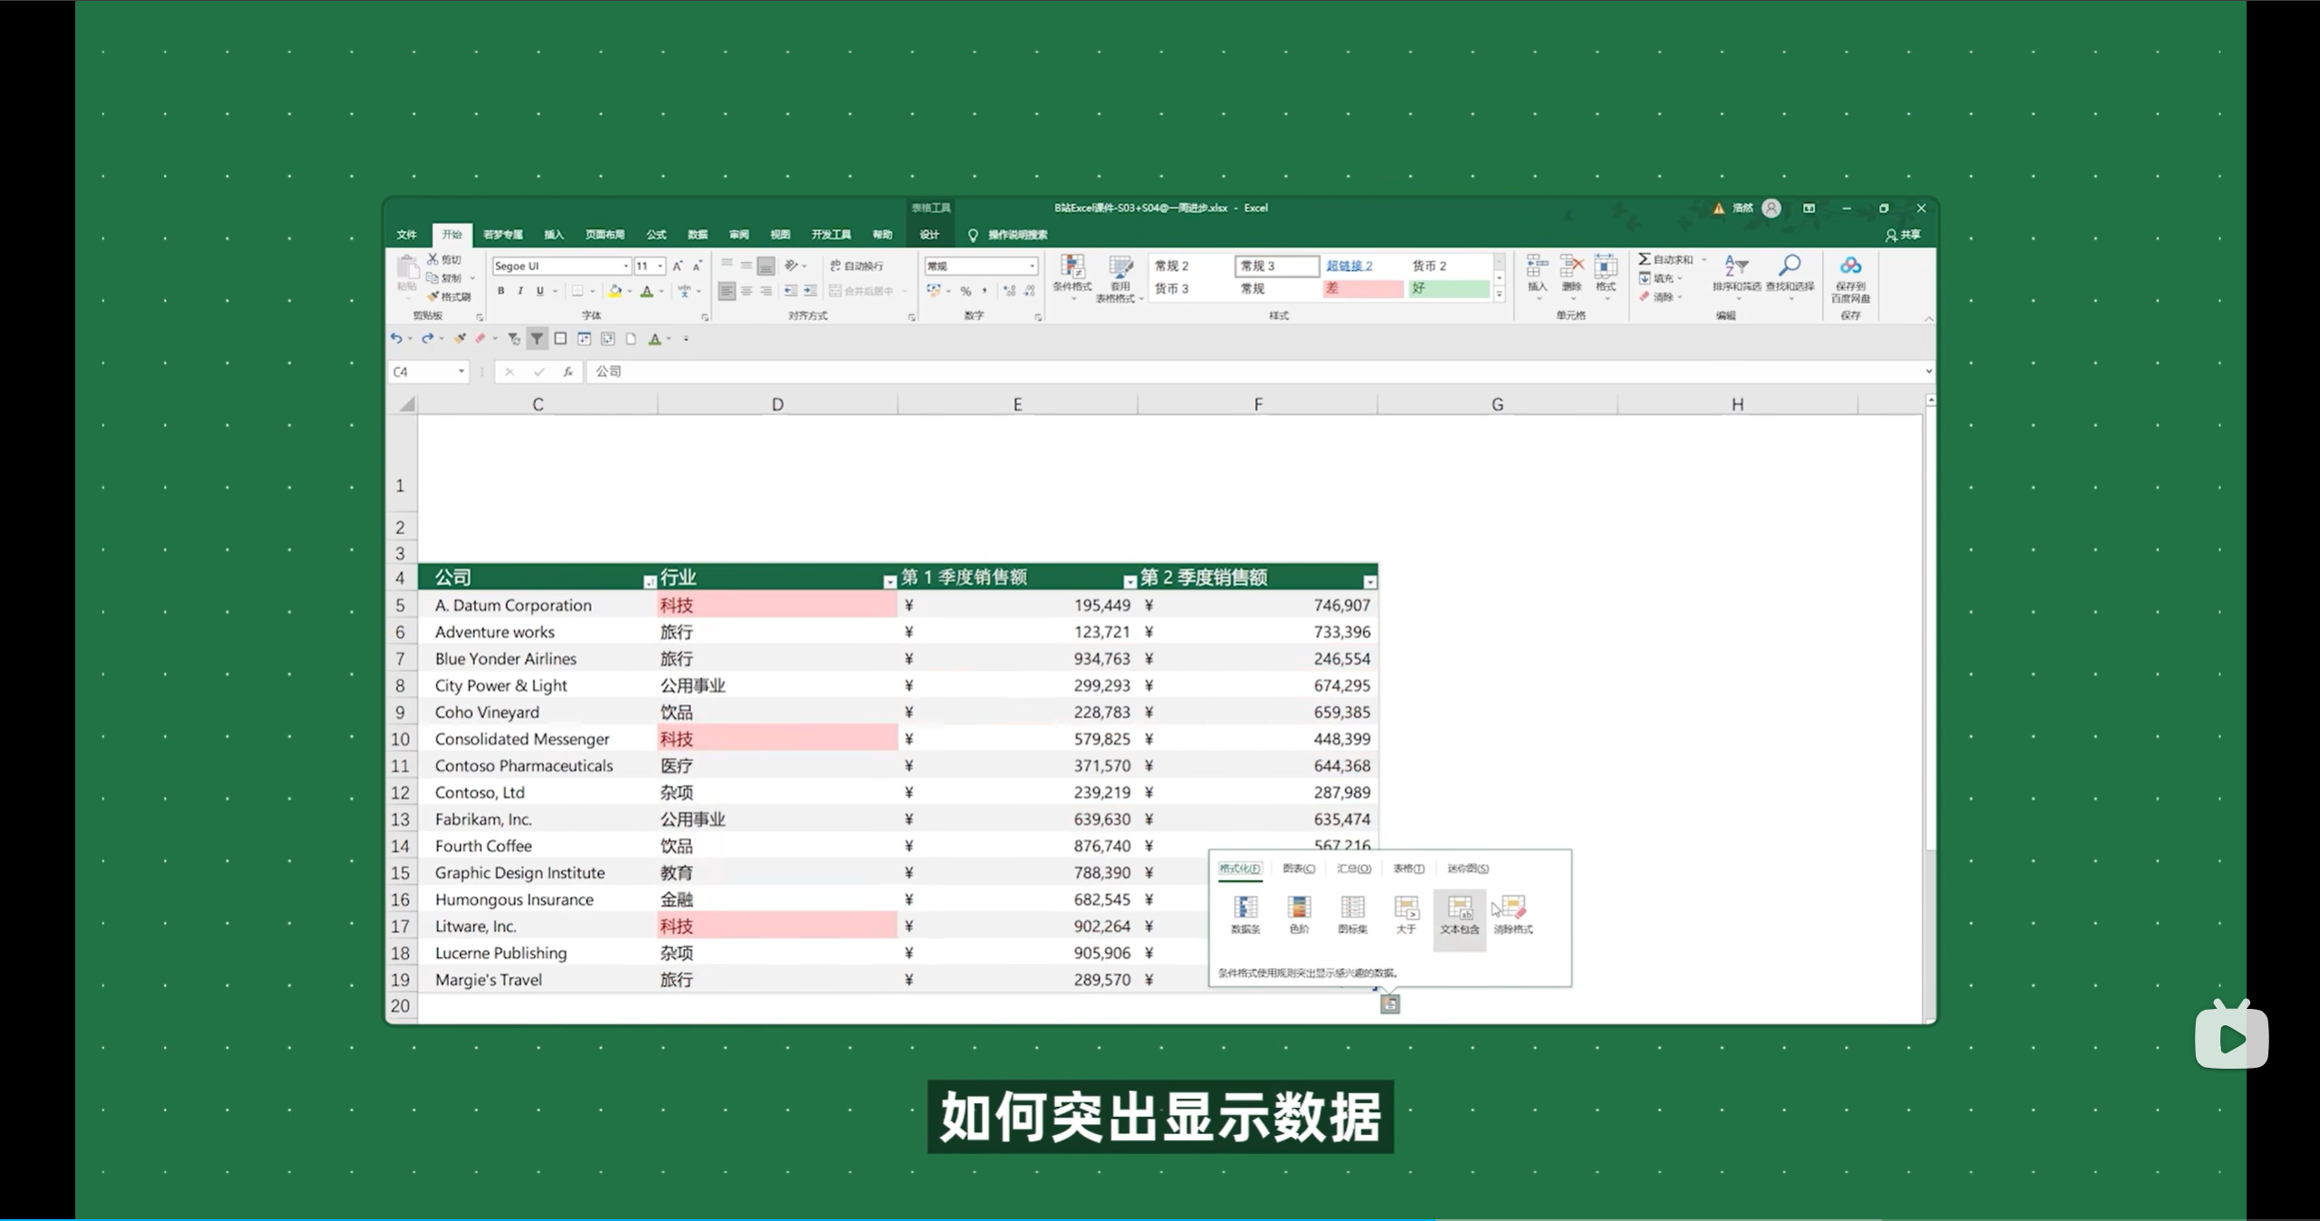Image resolution: width=2320 pixels, height=1221 pixels.
Task: Toggle Bold formatting button
Action: [x=500, y=291]
